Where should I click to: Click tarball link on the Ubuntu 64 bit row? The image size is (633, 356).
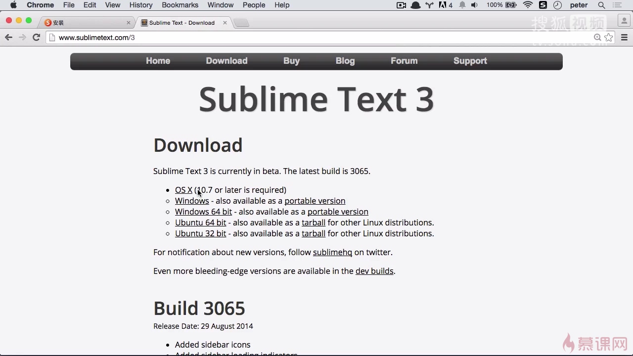(314, 222)
